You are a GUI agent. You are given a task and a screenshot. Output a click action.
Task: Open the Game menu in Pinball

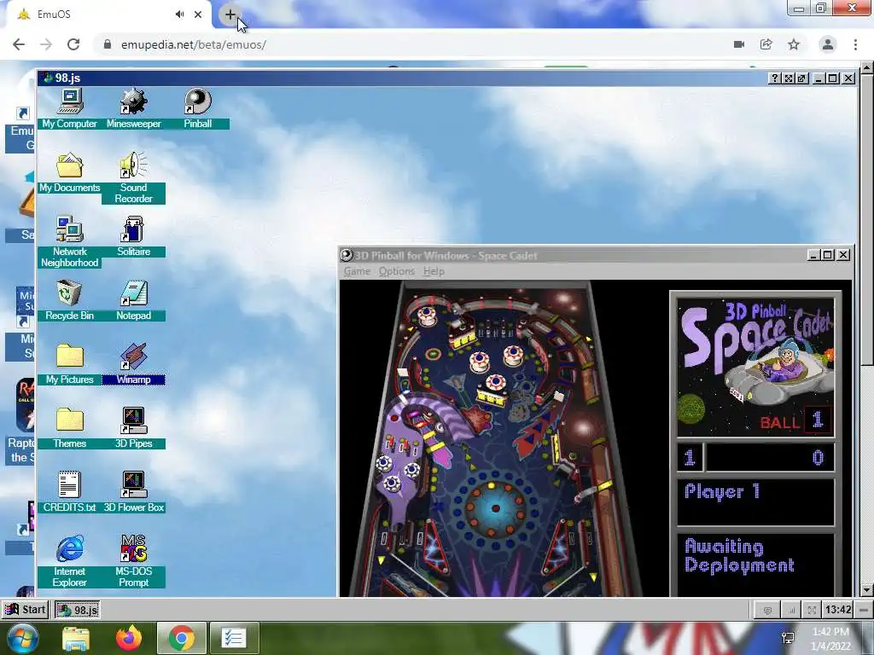click(x=357, y=271)
